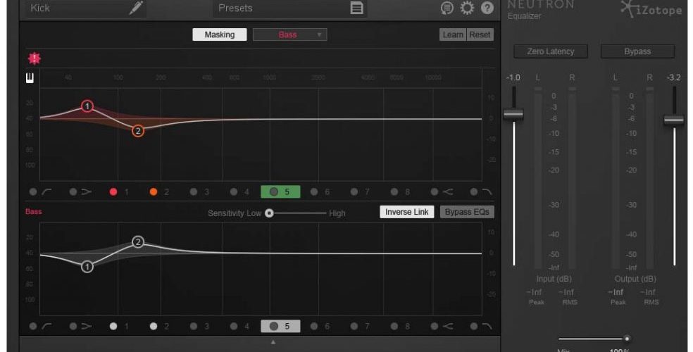Viewport: 693px width, 352px height.
Task: Click the pink Bass label above lower EQ
Action: pyautogui.click(x=34, y=212)
